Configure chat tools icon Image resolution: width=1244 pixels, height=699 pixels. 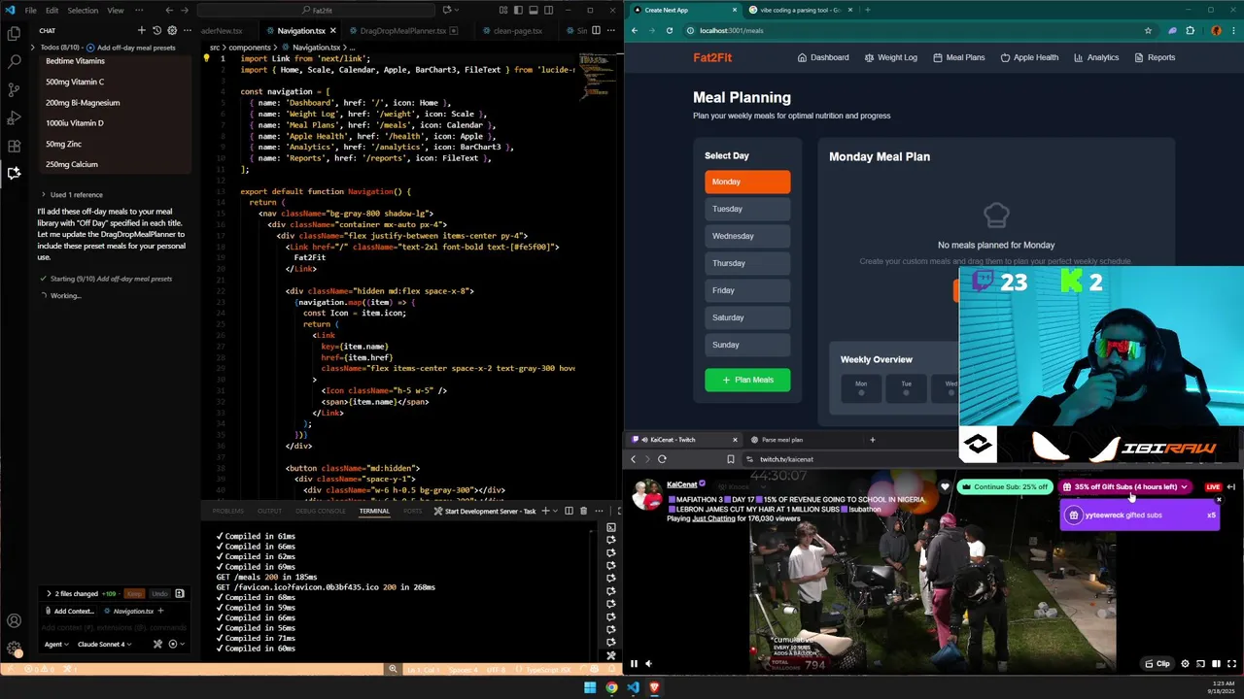(x=157, y=644)
